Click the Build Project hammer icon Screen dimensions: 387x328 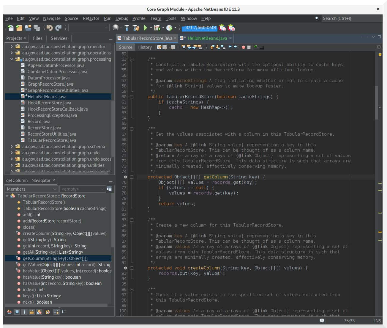point(127,28)
